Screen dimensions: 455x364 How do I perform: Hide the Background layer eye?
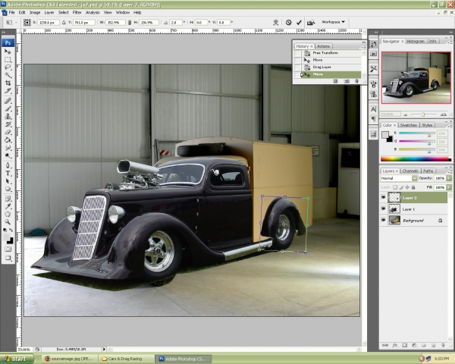tap(383, 221)
